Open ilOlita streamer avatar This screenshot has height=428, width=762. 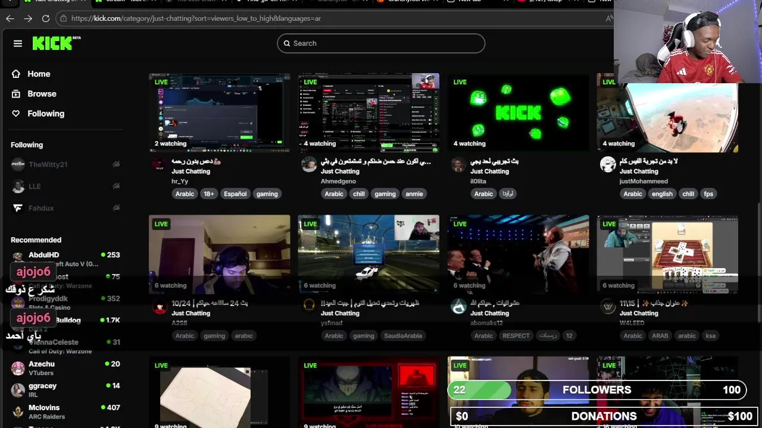click(458, 164)
